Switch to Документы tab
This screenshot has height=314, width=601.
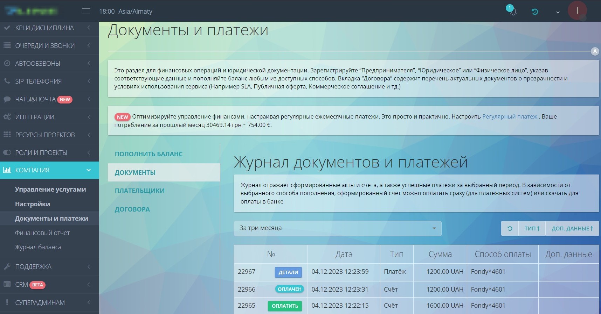pos(164,172)
